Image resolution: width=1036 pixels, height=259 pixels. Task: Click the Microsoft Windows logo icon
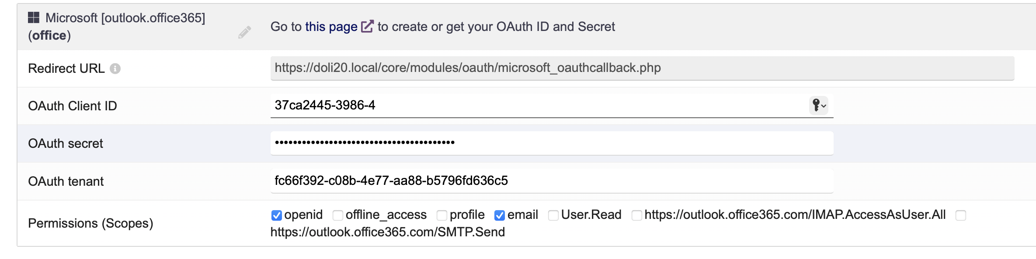(x=34, y=17)
